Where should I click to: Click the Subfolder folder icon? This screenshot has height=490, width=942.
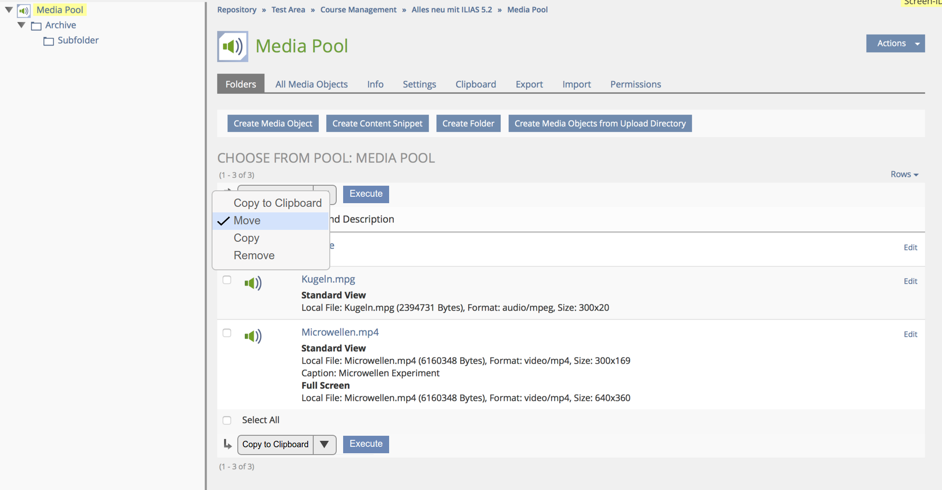tap(49, 41)
